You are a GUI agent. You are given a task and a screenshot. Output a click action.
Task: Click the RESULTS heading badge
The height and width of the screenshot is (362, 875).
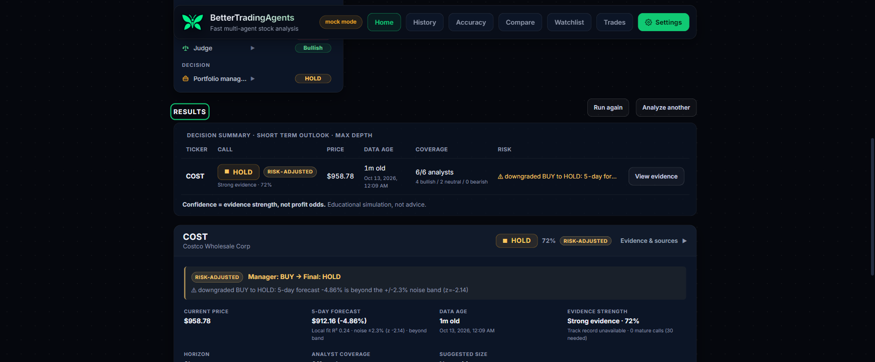190,112
